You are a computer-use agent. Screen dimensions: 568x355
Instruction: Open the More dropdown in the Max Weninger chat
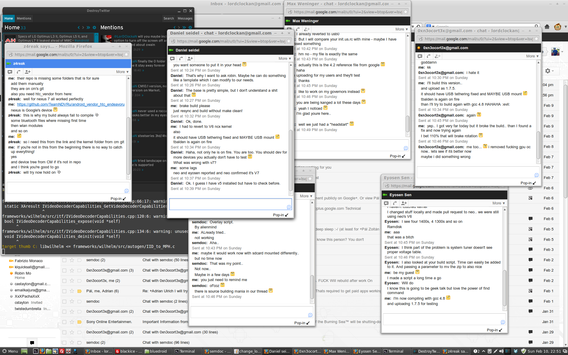pos(401,29)
